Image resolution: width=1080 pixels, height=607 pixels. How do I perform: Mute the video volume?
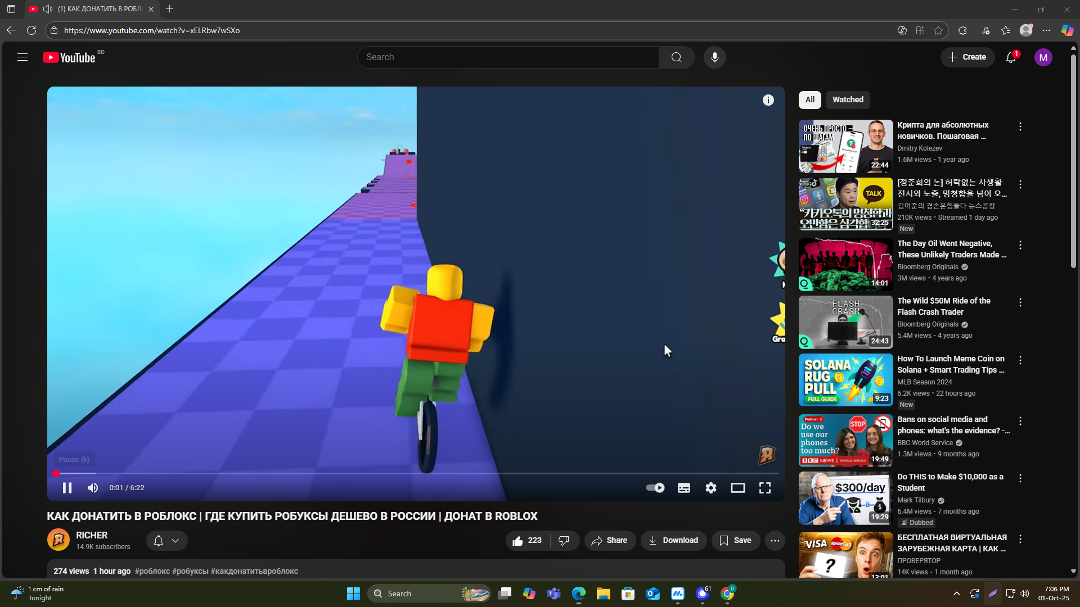[93, 488]
